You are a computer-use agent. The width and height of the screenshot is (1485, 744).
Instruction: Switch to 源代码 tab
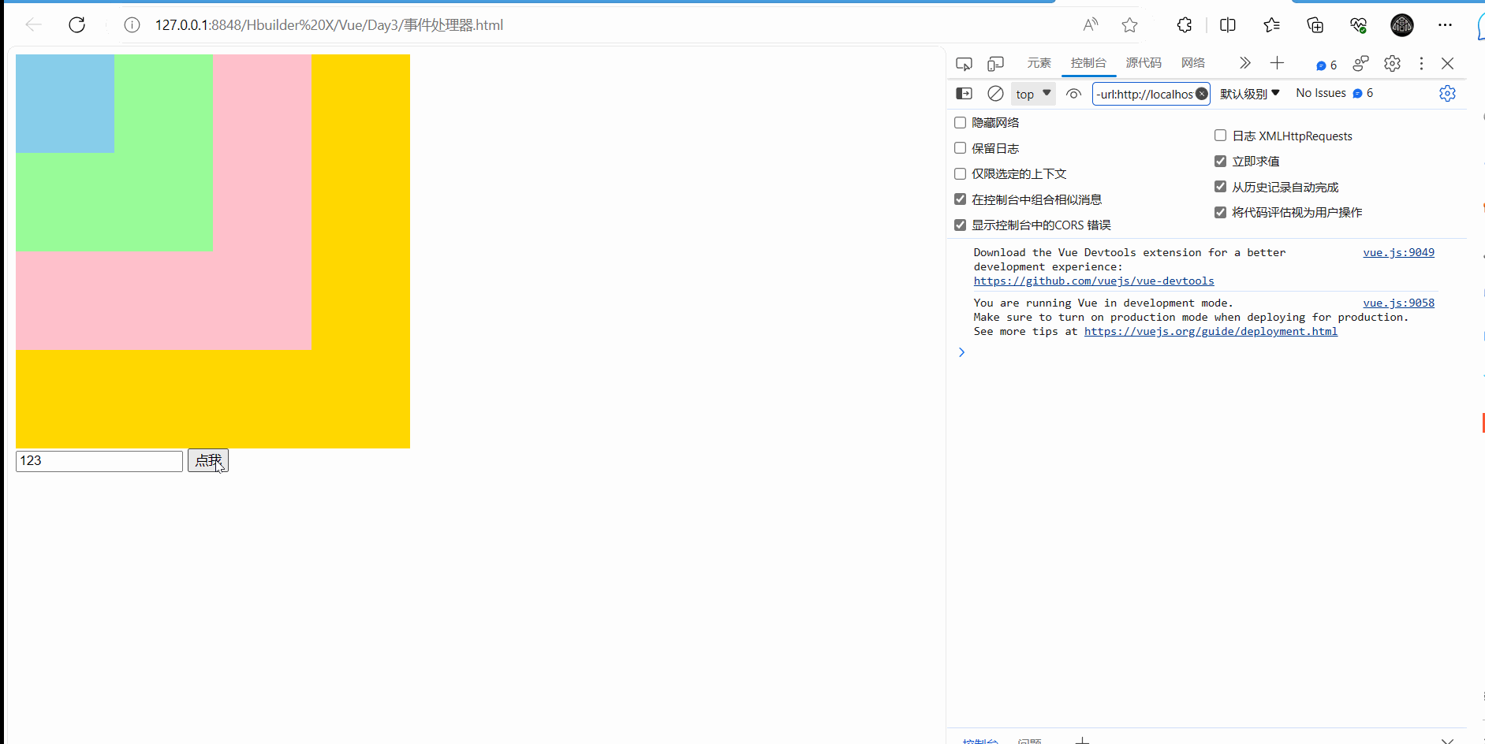[1144, 63]
